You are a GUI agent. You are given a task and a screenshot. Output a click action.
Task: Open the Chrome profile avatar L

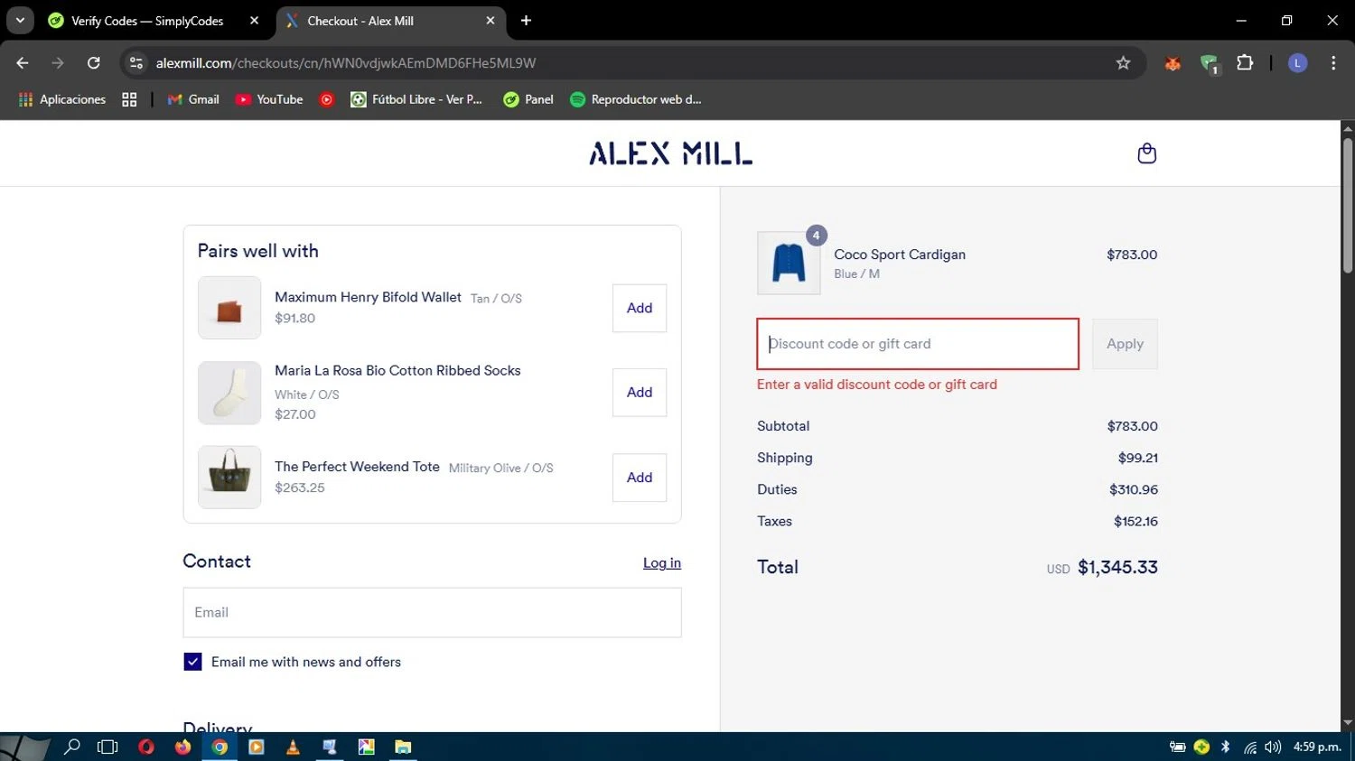point(1297,62)
